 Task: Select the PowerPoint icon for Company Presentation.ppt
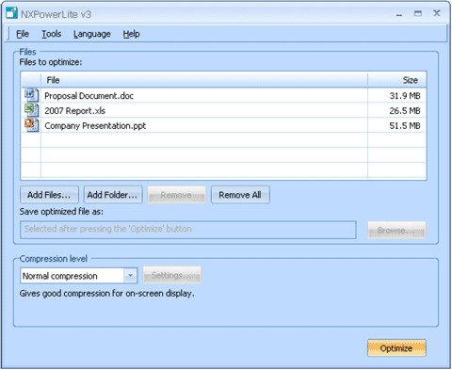pos(32,125)
